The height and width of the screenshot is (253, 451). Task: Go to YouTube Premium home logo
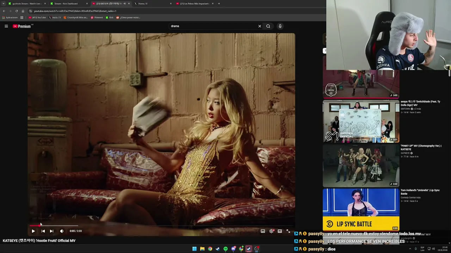click(22, 26)
